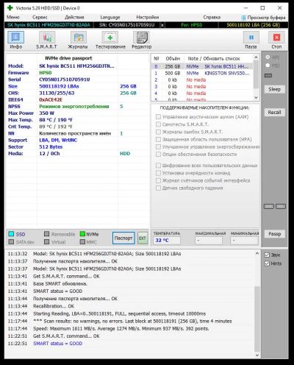
Task: Select the PIO radio button
Action: (268, 65)
